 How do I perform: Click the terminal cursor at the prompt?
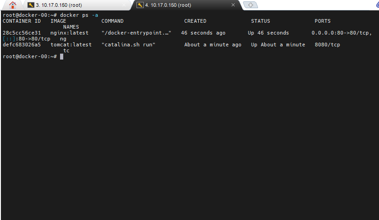point(61,56)
